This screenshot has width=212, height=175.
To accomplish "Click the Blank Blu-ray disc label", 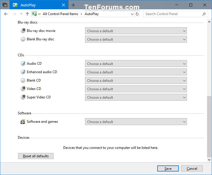I will tap(40, 39).
